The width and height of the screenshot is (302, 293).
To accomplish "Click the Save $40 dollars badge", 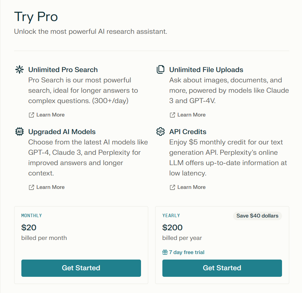I will click(x=258, y=216).
